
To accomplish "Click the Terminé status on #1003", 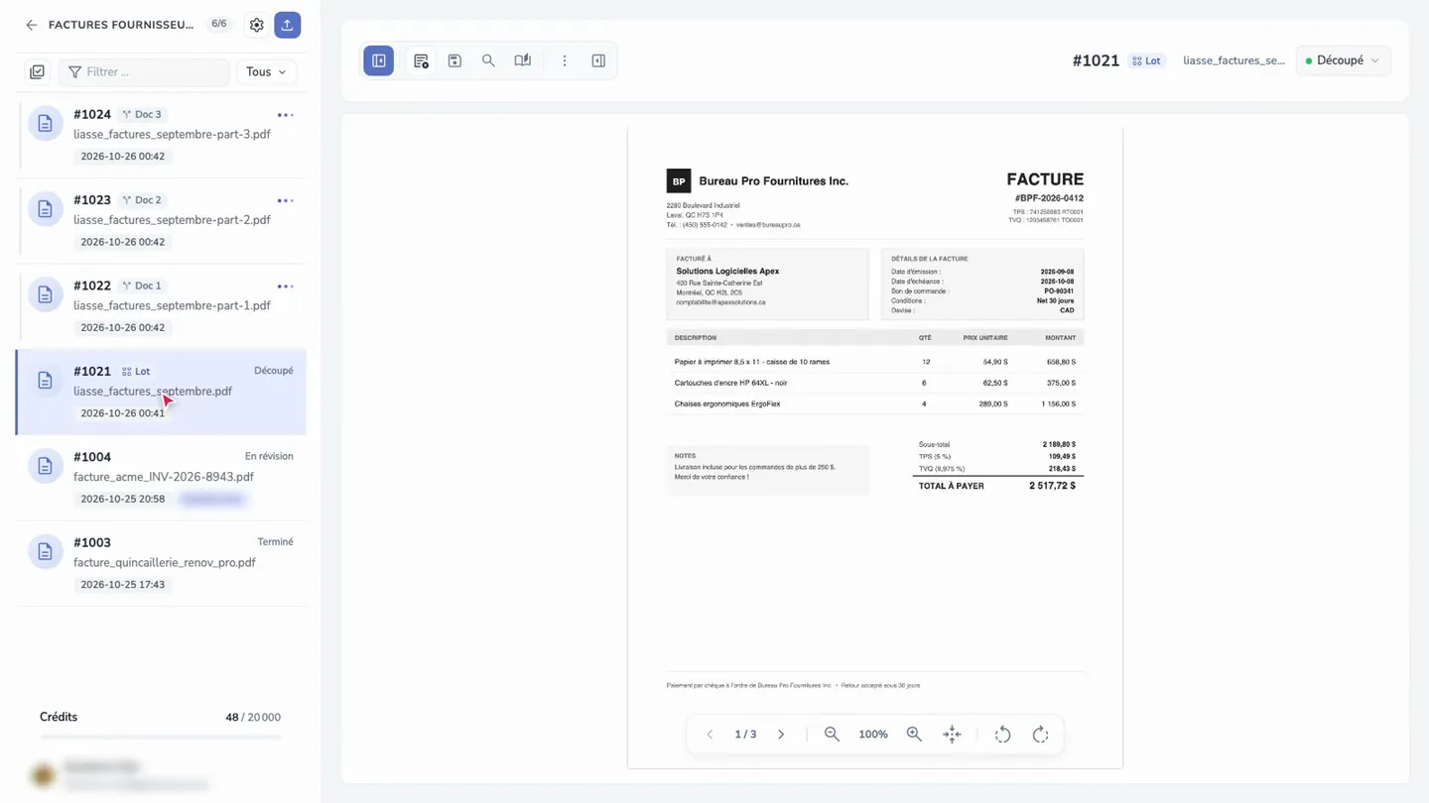I will [x=275, y=542].
